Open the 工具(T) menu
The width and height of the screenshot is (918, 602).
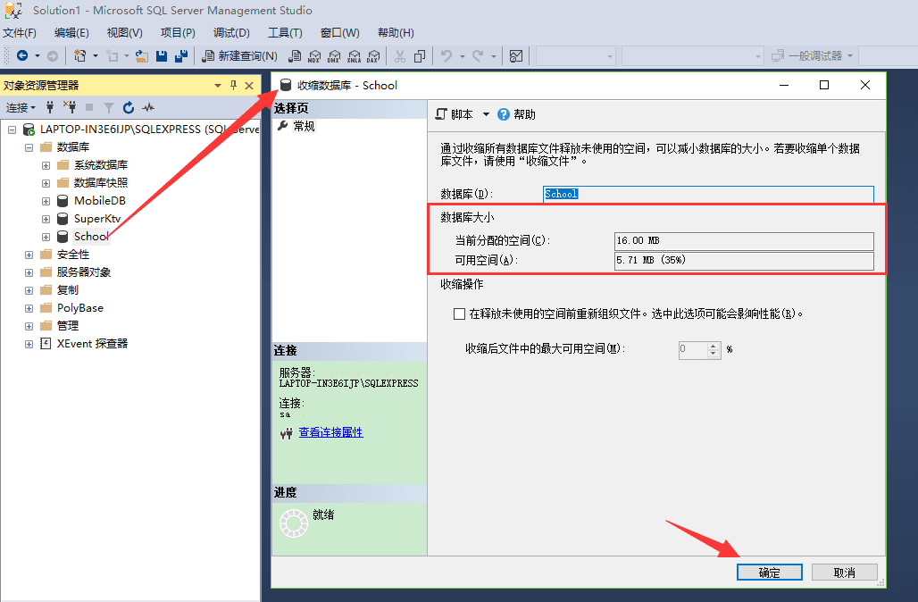(285, 33)
